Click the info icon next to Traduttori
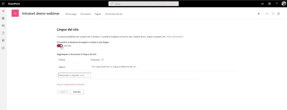287x110 pixels. pos(102,60)
